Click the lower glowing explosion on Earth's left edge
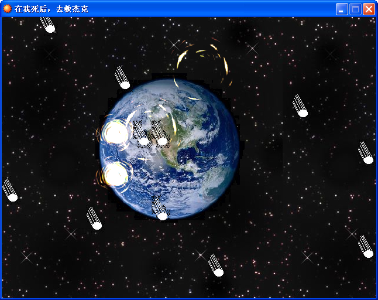 pyautogui.click(x=115, y=175)
